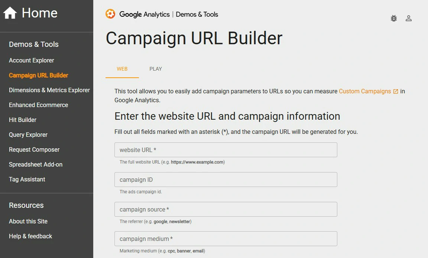Screen dimensions: 428x258
Task: Open the Query Explorer tool
Action: 28,135
